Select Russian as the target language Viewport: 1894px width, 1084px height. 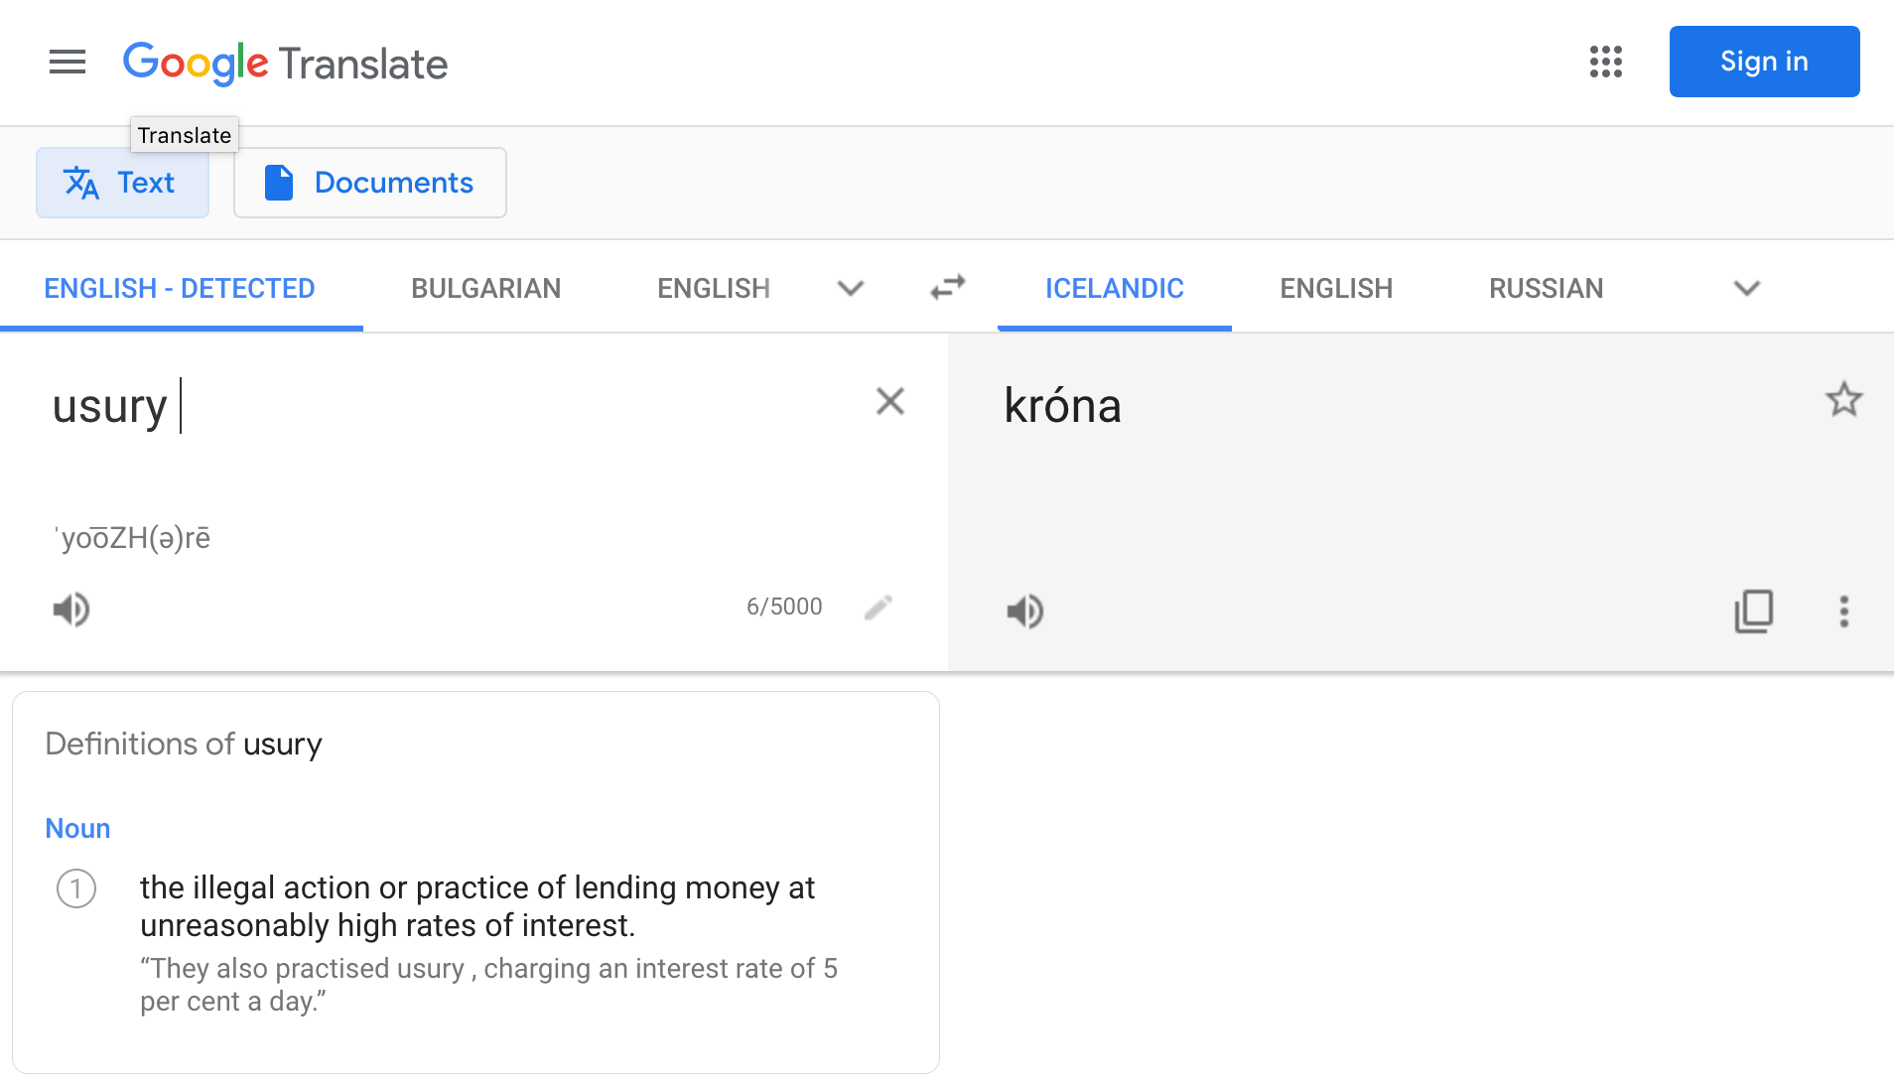tap(1545, 288)
